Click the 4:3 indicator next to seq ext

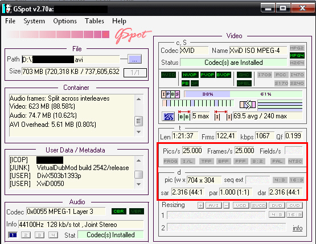(x=280, y=180)
